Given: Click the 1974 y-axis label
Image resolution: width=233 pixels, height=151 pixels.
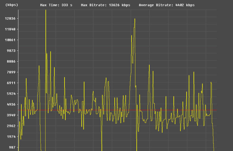Looking at the screenshot, I should [11, 137].
